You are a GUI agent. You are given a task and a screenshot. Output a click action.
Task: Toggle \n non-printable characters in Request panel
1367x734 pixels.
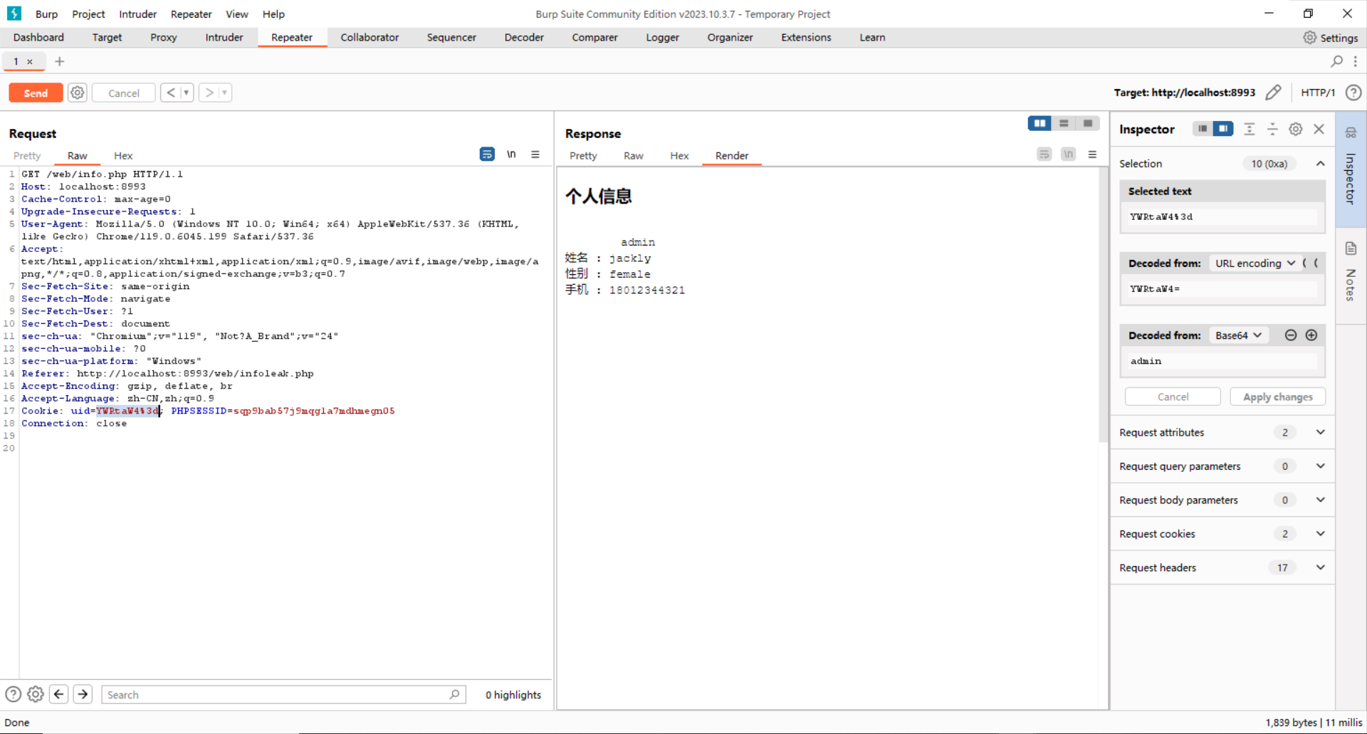[x=512, y=154]
